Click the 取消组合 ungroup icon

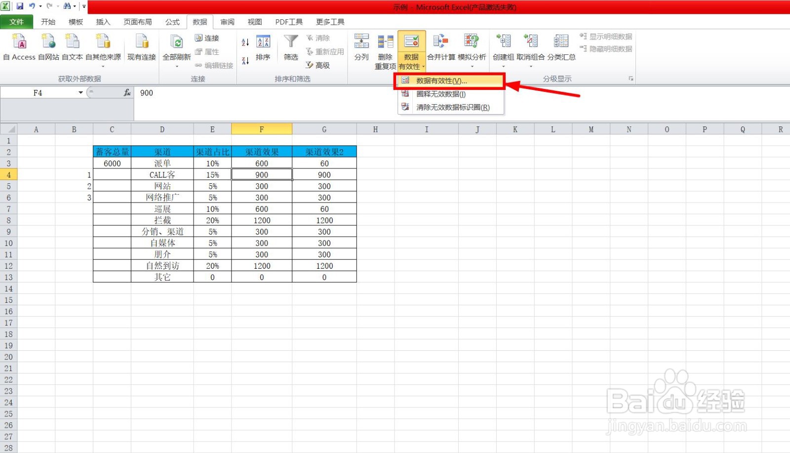(531, 41)
